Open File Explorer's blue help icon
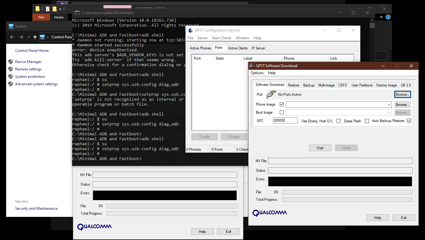This screenshot has height=240, width=425. 388,17
